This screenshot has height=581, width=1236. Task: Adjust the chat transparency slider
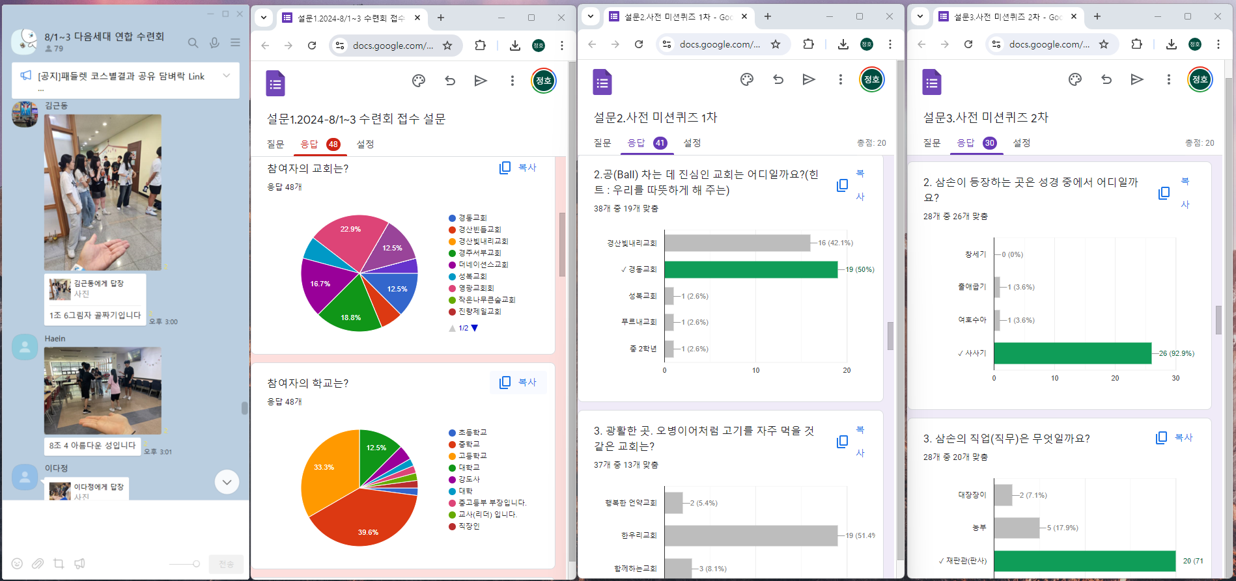coord(184,564)
